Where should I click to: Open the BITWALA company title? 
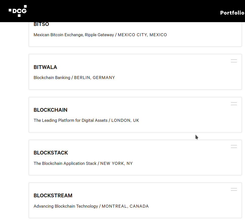tap(45, 67)
